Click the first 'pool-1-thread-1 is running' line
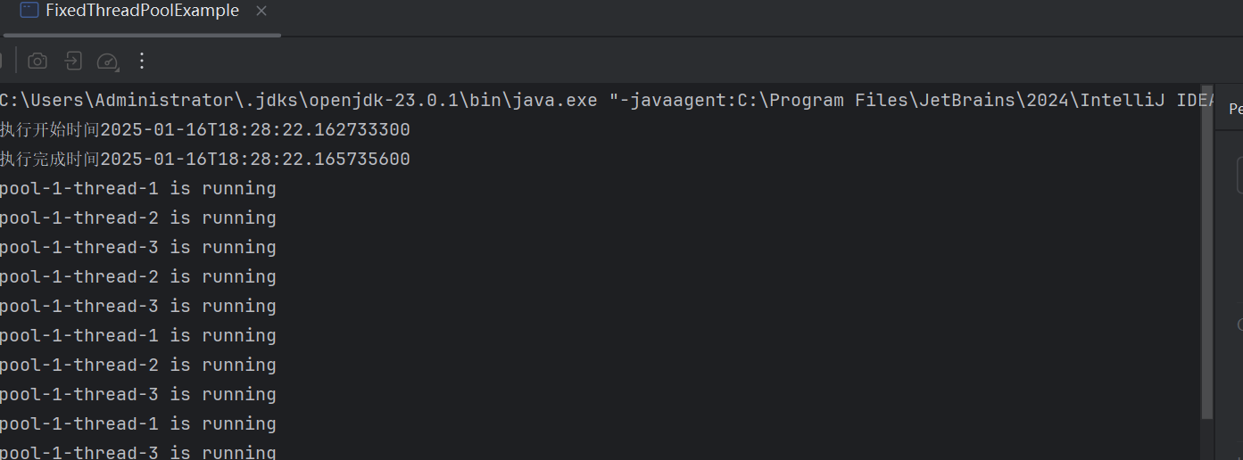The height and width of the screenshot is (460, 1243). coord(138,188)
